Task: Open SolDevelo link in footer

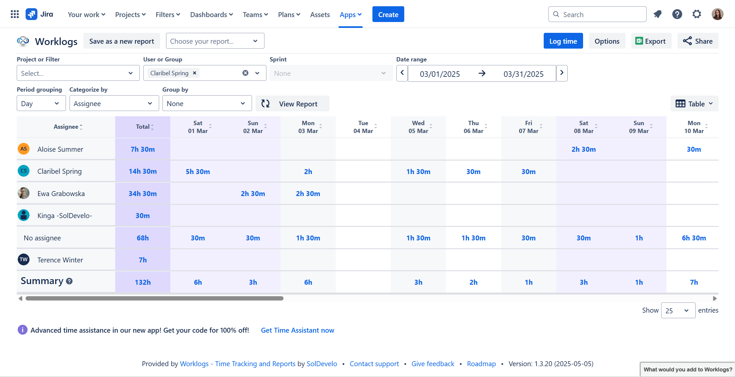Action: pos(322,364)
